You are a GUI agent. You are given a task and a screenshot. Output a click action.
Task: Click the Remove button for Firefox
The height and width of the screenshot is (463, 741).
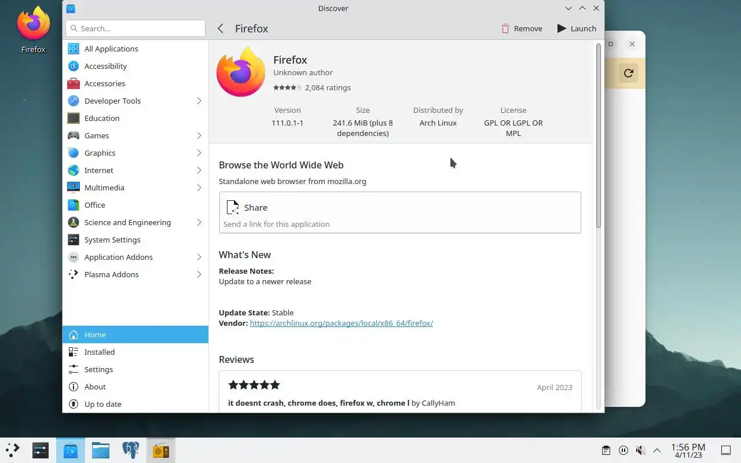[522, 28]
